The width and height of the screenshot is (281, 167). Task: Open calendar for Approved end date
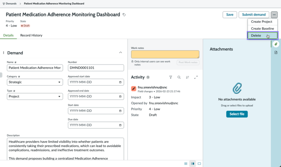tap(120, 97)
